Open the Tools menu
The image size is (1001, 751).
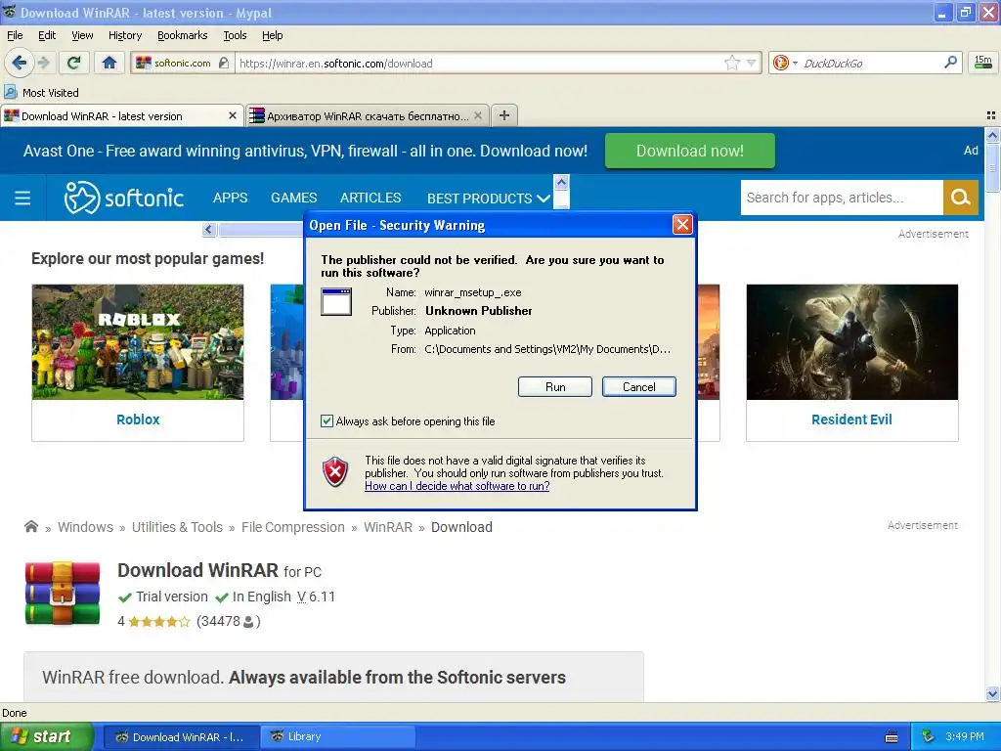pos(235,35)
